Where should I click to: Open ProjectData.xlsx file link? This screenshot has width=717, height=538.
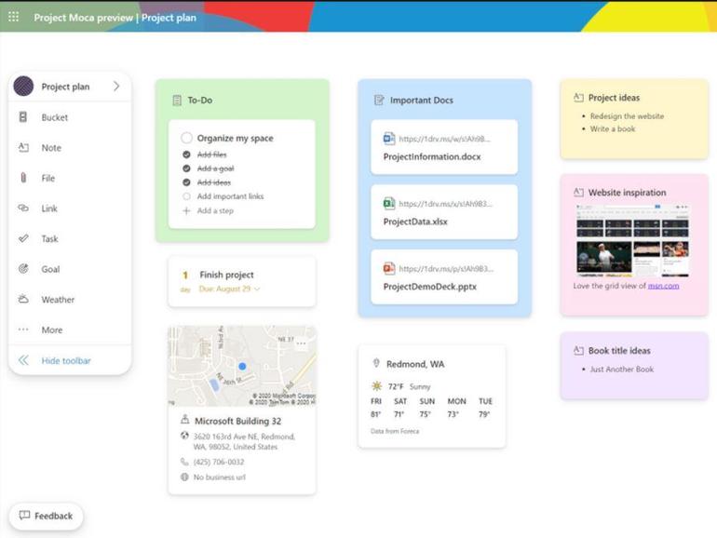click(415, 222)
